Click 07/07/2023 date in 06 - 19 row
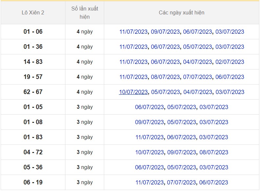Screen dimensions: 260x191 pyautogui.click(x=181, y=182)
